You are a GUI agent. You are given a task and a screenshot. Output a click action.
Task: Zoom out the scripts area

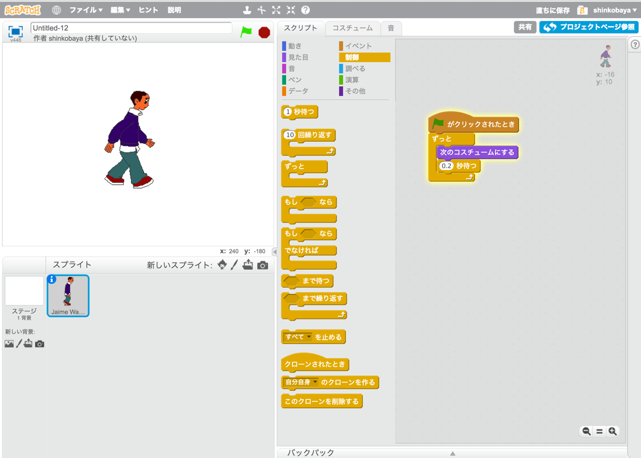coord(586,431)
